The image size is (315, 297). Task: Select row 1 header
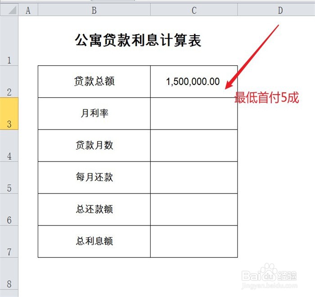(x=9, y=40)
